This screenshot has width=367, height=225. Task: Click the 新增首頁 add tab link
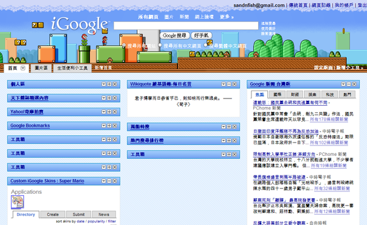[103, 68]
